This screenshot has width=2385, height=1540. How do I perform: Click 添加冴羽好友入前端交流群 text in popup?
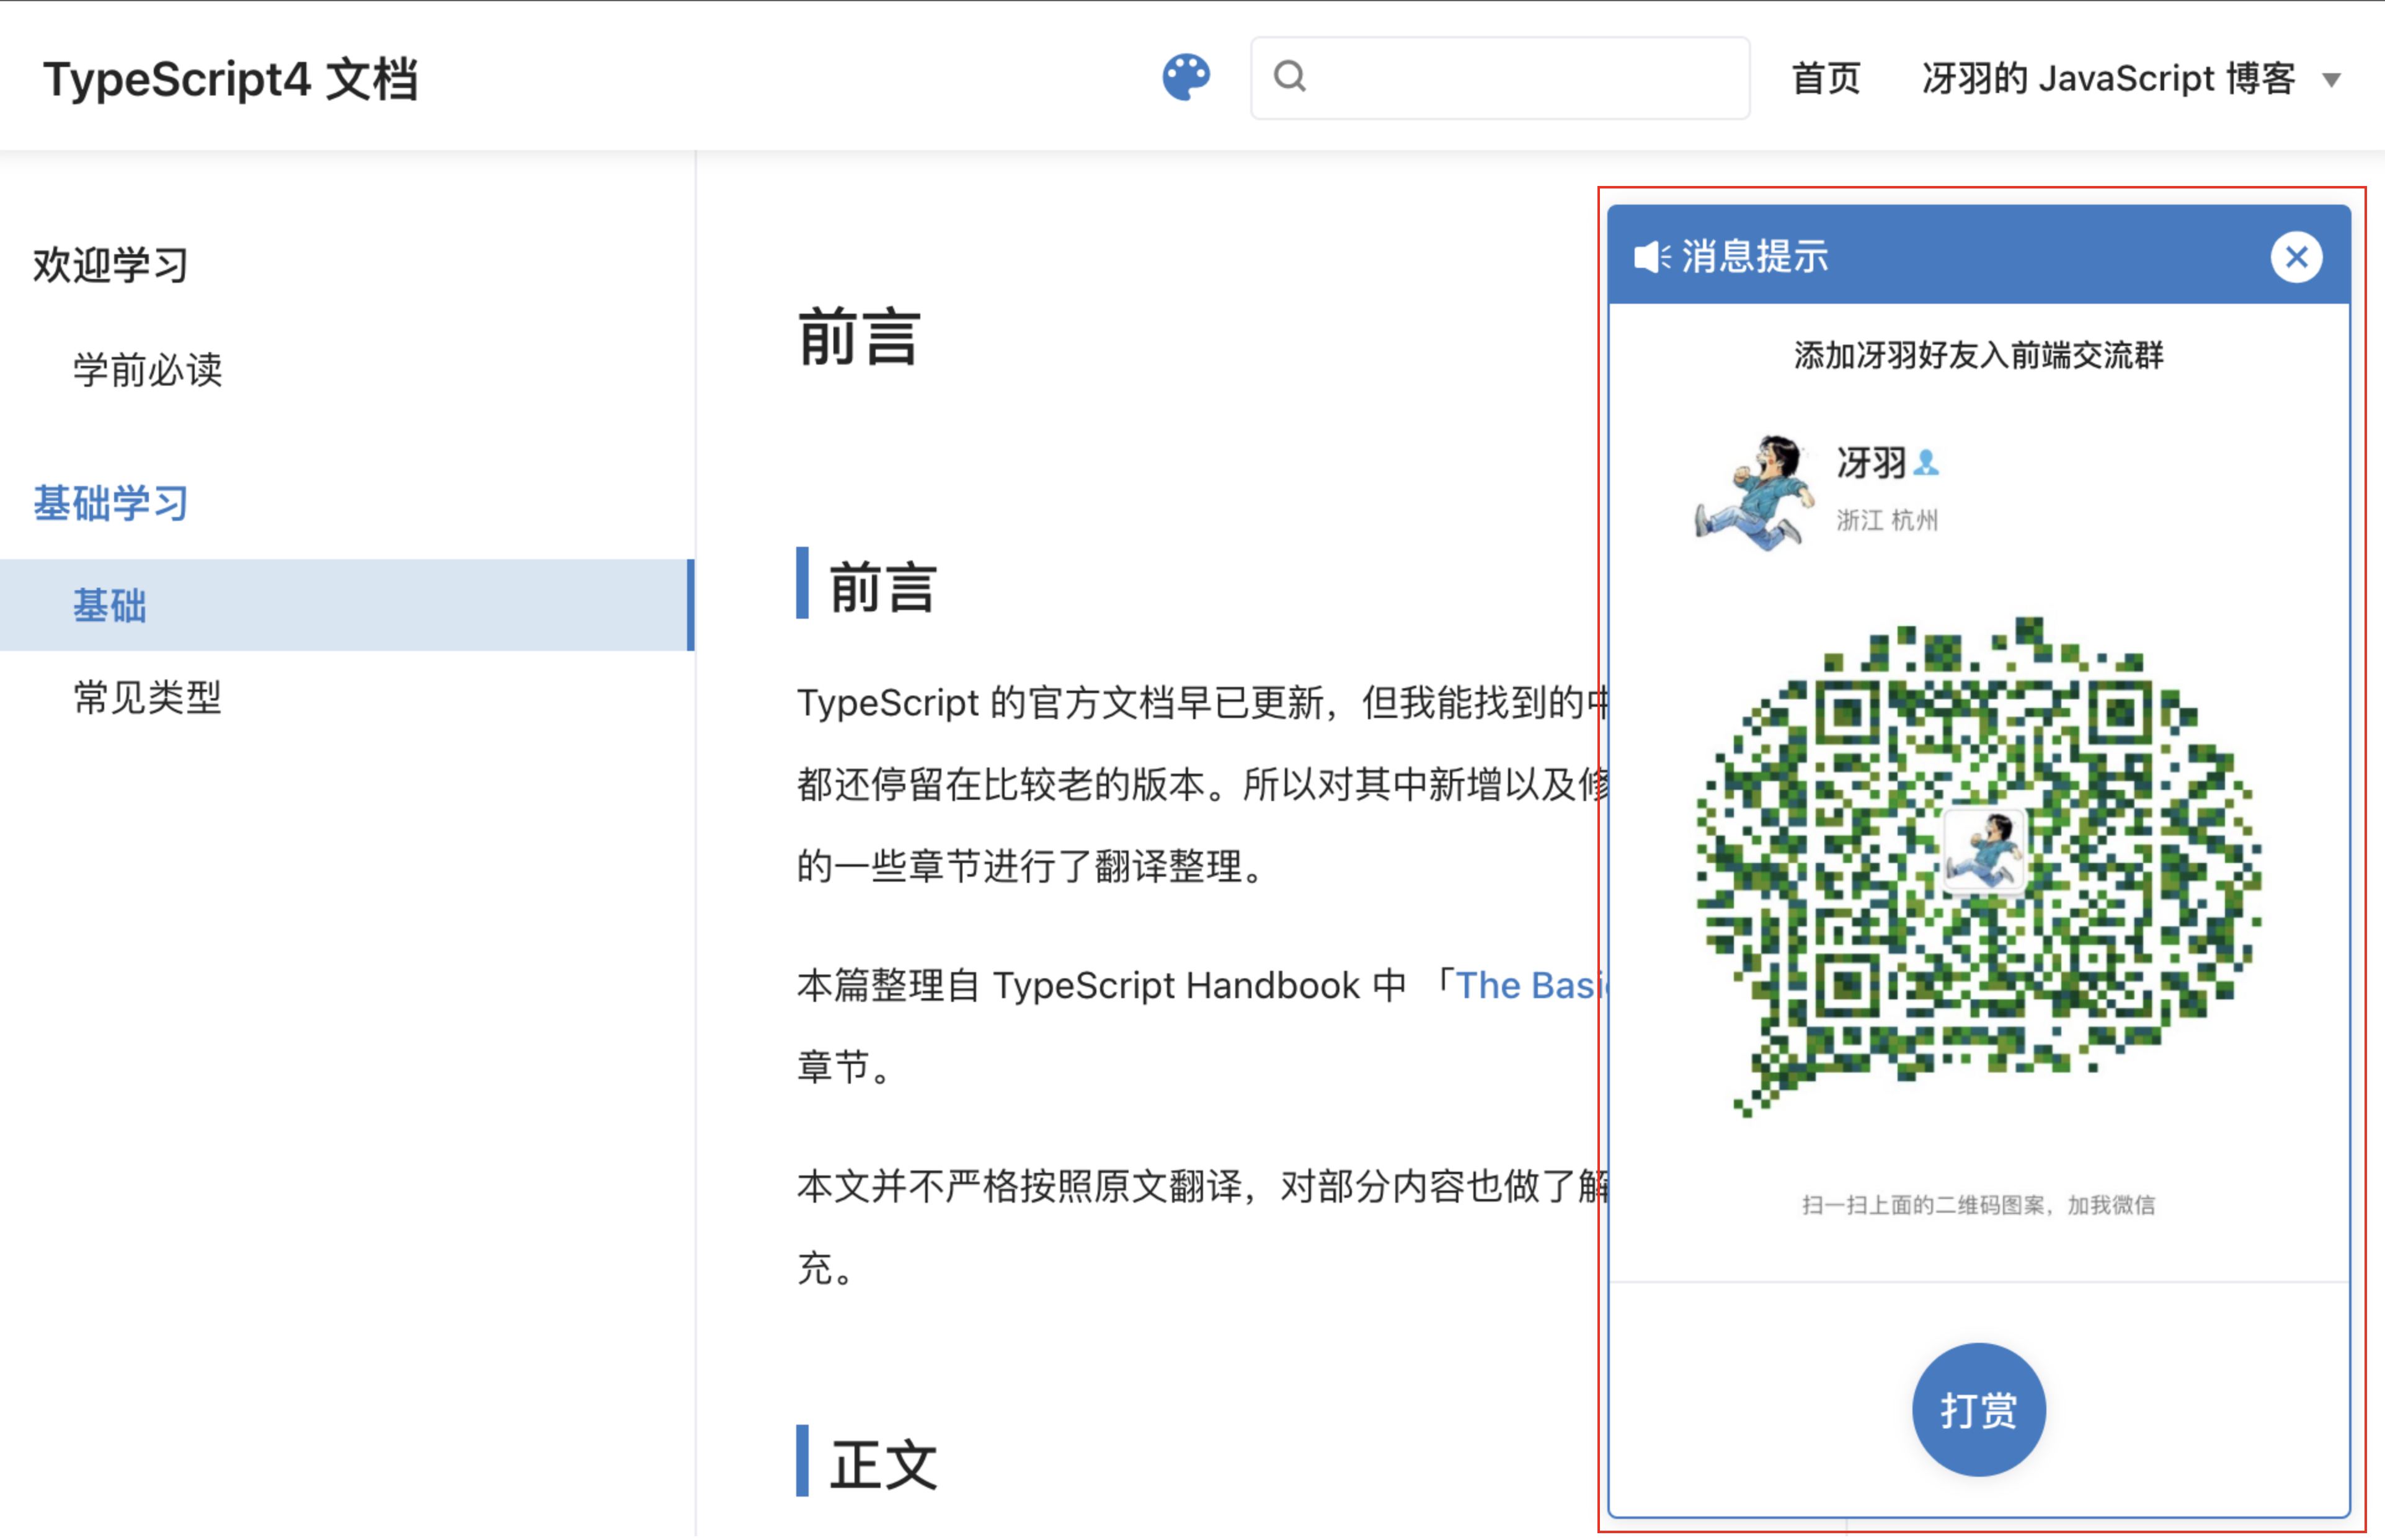[x=1978, y=355]
